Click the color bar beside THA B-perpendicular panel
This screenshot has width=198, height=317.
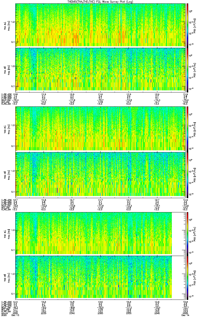coord(187,25)
